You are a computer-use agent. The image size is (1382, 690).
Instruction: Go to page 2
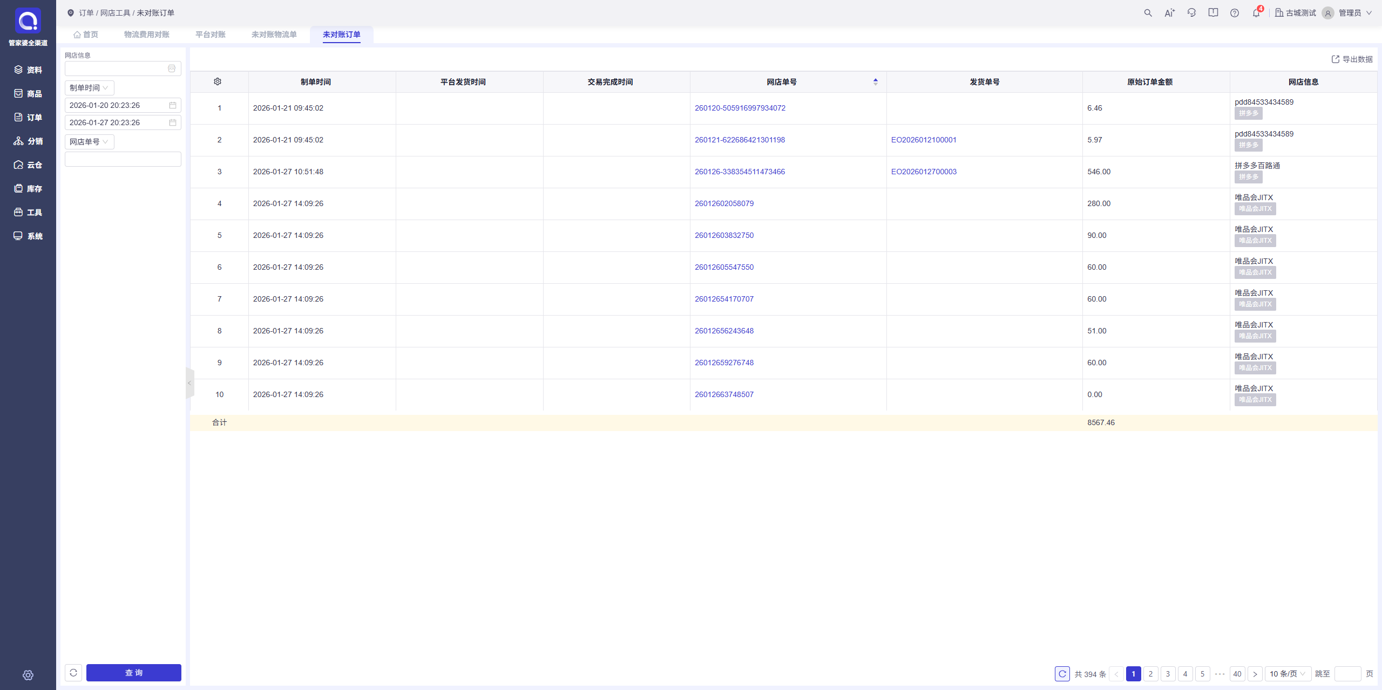tap(1150, 674)
